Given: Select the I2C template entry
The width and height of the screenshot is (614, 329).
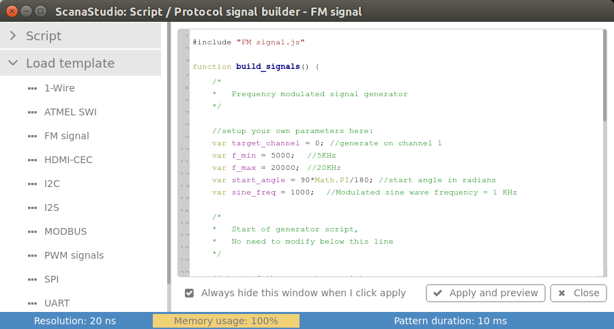Looking at the screenshot, I should [x=52, y=184].
